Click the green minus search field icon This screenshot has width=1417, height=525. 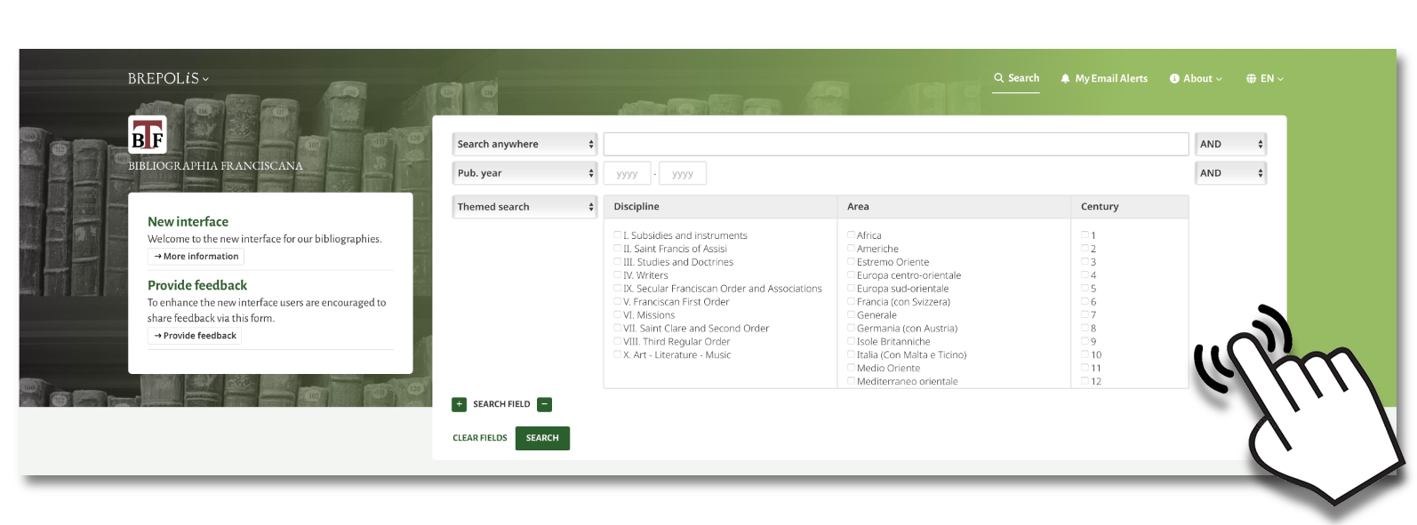point(545,404)
